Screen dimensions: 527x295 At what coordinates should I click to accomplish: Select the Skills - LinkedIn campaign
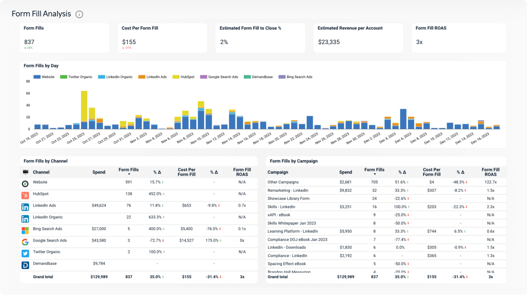click(281, 207)
